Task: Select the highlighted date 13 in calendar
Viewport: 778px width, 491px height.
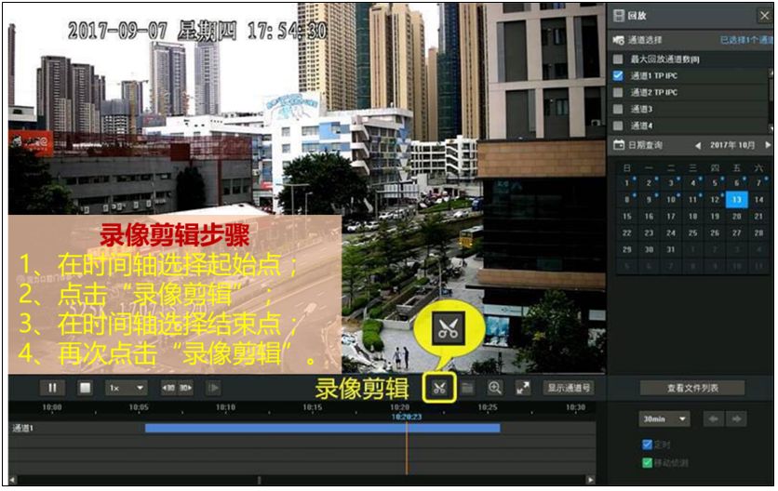Action: click(x=737, y=200)
